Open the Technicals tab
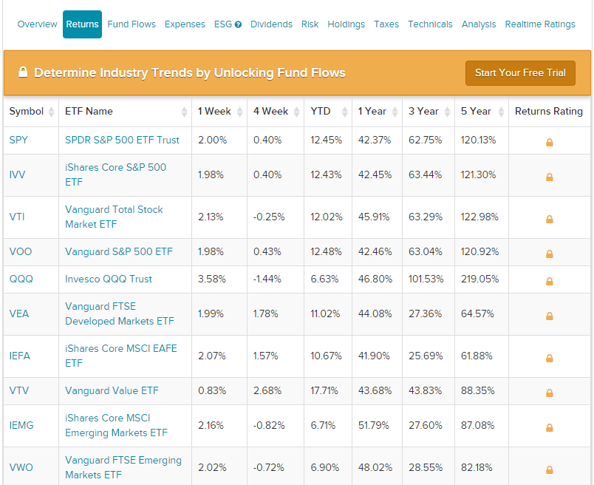This screenshot has height=485, width=594. [x=430, y=24]
